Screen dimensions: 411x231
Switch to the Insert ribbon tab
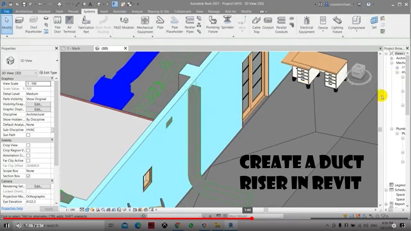[x=104, y=11]
